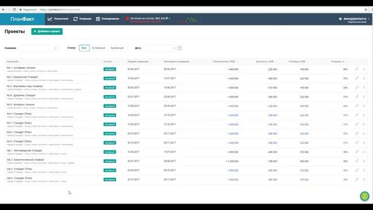373x210 pixels.
Task: Open the green chat support bubble
Action: [x=365, y=196]
